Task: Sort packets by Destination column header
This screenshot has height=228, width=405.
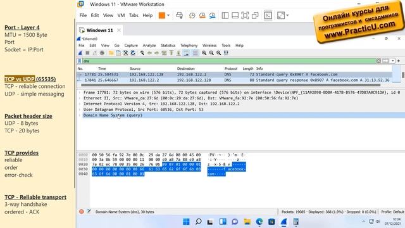Action: pyautogui.click(x=185, y=68)
